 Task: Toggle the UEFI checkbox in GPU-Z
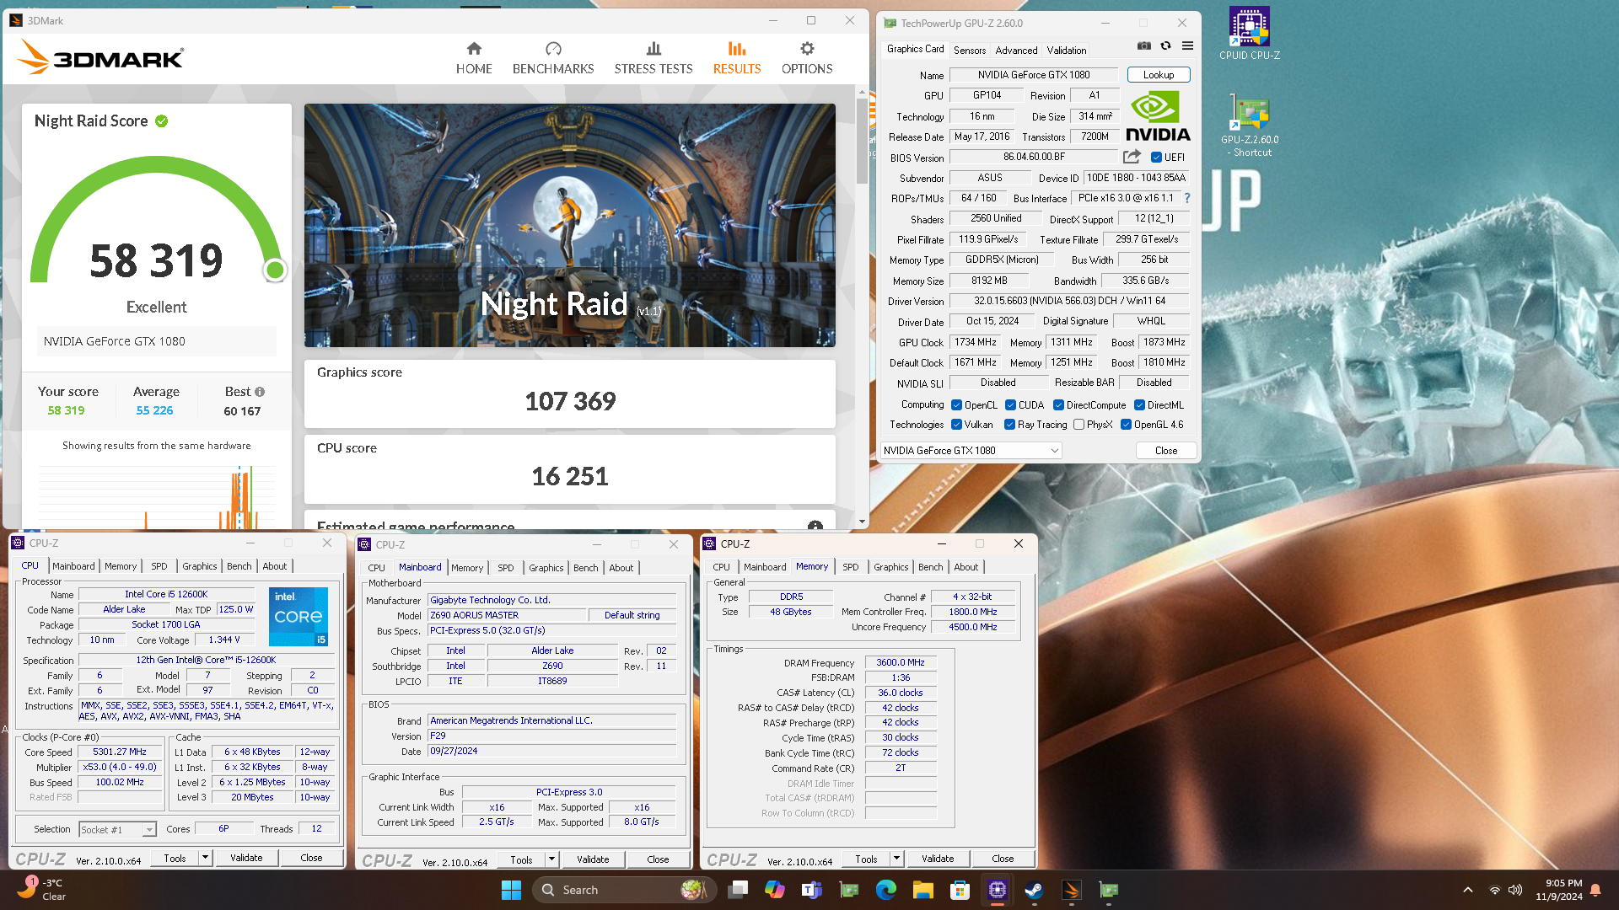[x=1157, y=158]
